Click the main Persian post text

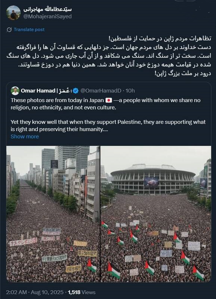tap(109, 56)
